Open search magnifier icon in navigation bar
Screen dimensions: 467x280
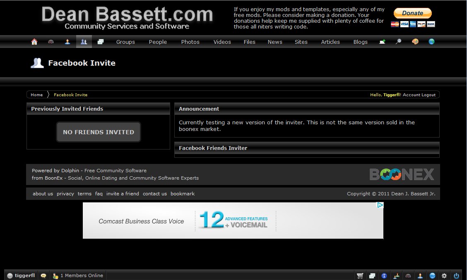(x=399, y=42)
